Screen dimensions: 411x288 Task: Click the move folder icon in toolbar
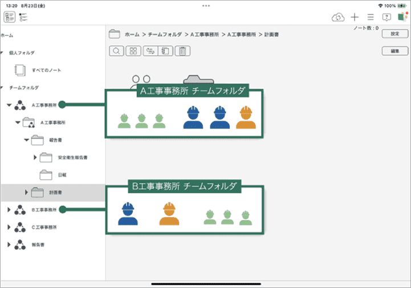[x=150, y=51]
